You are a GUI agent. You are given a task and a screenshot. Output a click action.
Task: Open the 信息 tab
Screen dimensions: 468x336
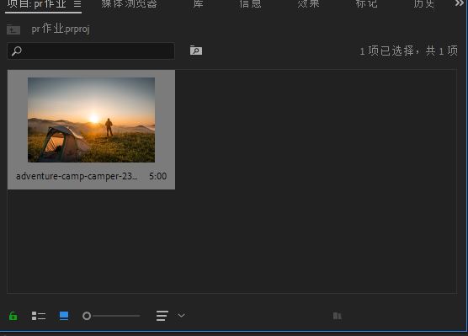click(250, 4)
